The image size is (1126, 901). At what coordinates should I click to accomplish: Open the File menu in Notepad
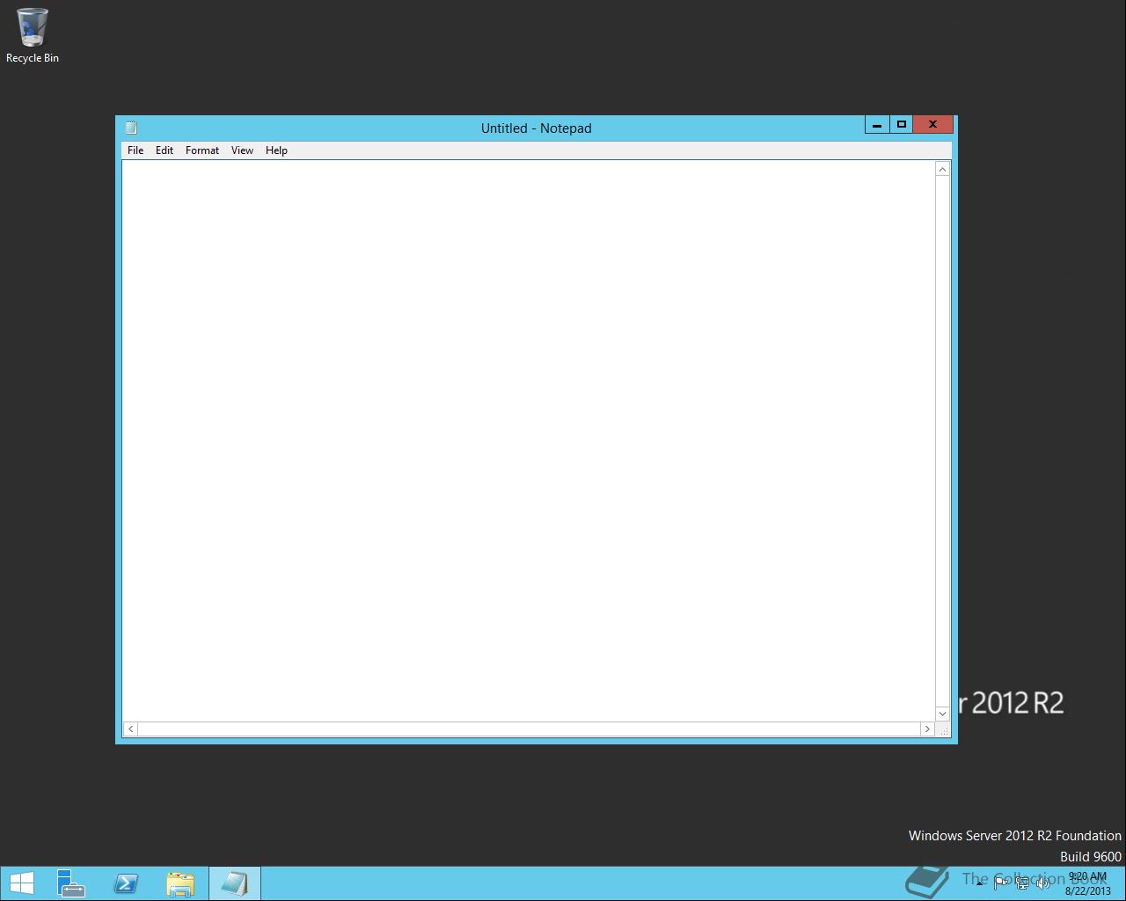pos(135,150)
